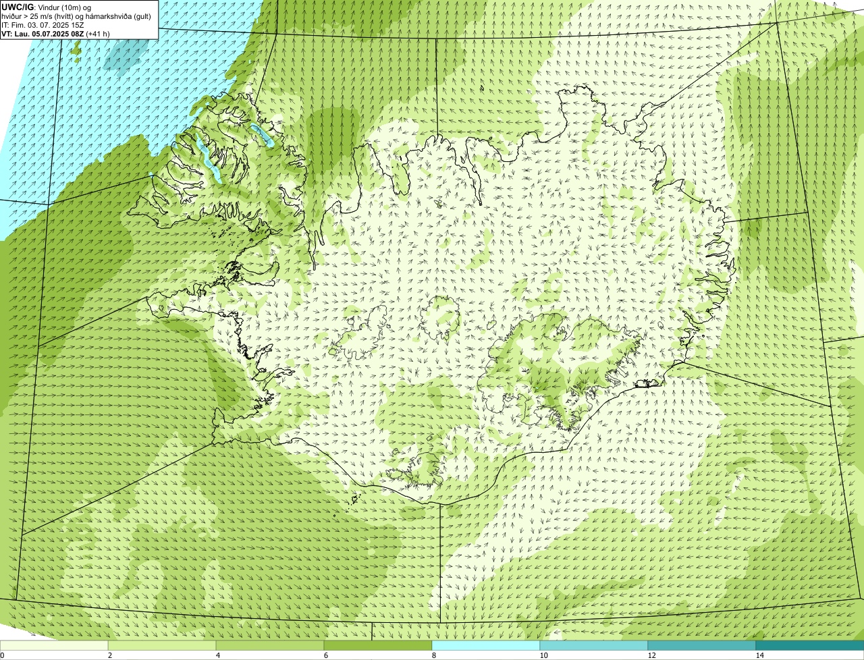This screenshot has width=864, height=660.
Task: Click the dark teal legend swatch above 14
Action: 810,645
